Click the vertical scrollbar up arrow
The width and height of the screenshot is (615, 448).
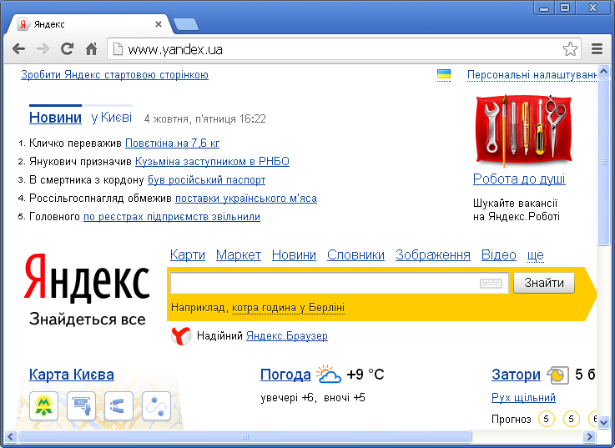tap(603, 72)
